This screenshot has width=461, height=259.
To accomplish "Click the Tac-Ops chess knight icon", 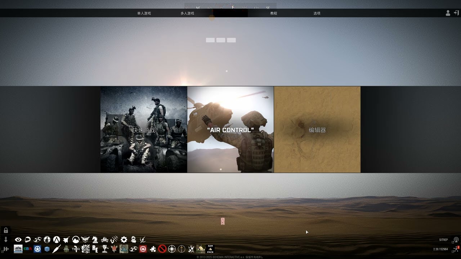I will click(95, 240).
